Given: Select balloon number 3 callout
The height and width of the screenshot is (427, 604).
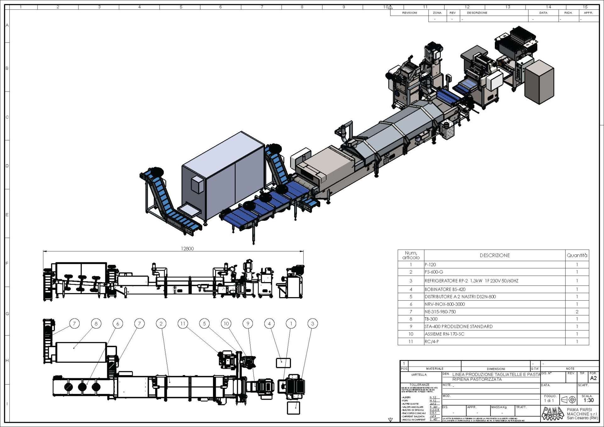Looking at the screenshot, I should (312, 323).
